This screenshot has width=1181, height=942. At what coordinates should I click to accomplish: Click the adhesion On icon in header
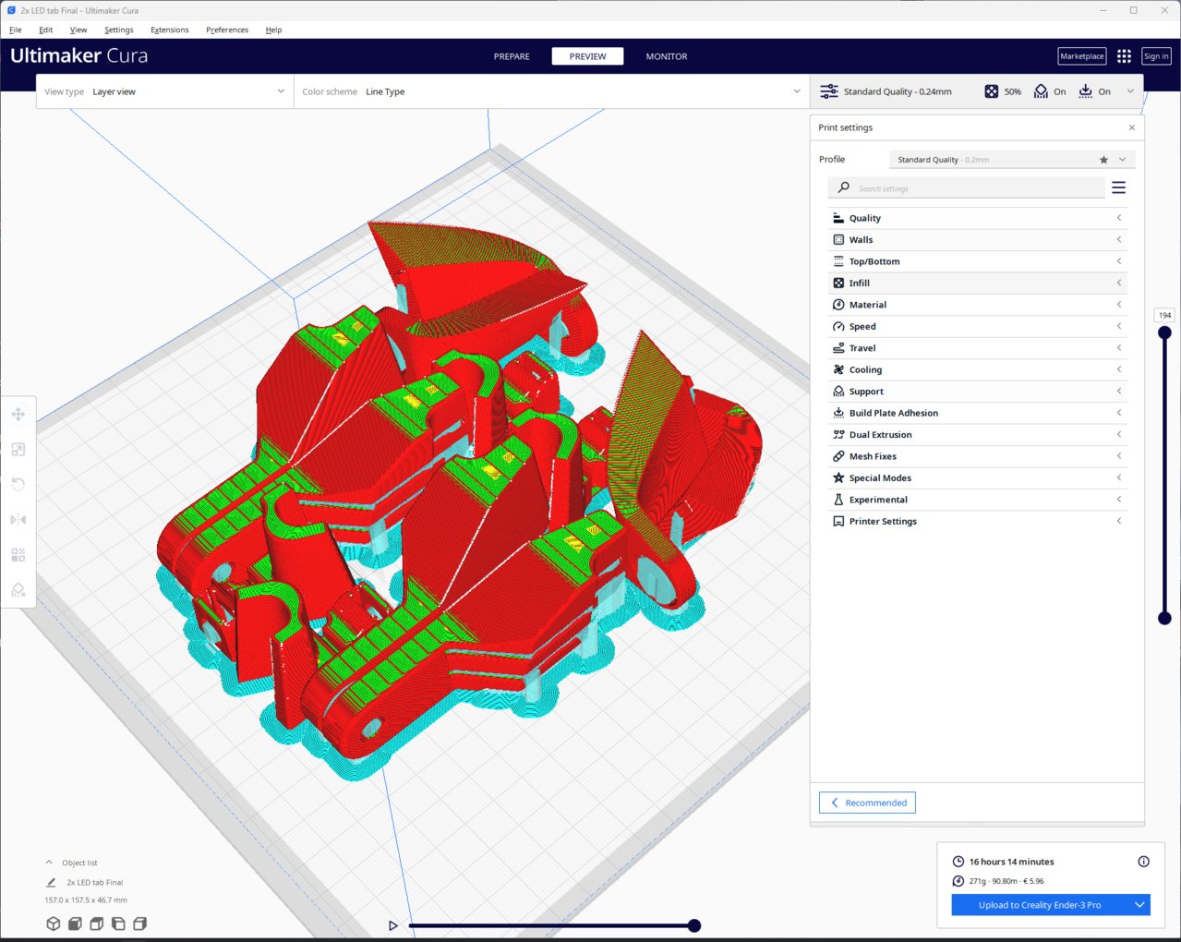pos(1085,91)
